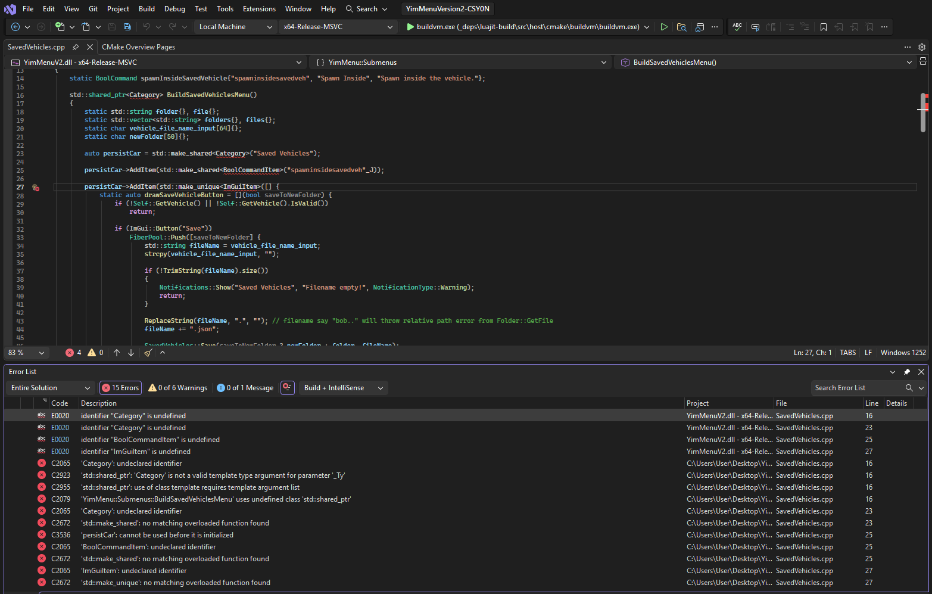Open the x64-Release-MSVC configuration dropdown
Screen dimensions: 932x594
point(338,27)
